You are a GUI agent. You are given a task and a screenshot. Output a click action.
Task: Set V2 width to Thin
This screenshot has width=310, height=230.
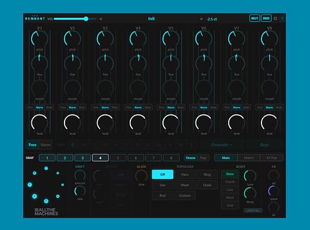coord(63,107)
